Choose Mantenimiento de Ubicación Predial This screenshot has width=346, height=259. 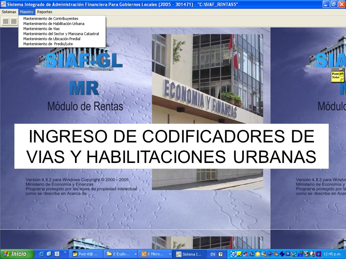[x=52, y=39]
